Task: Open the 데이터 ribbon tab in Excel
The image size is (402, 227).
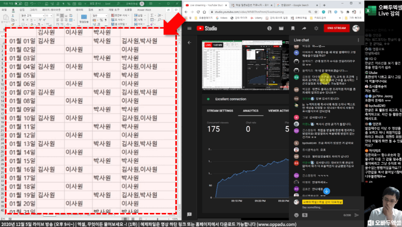Action: [x=79, y=10]
